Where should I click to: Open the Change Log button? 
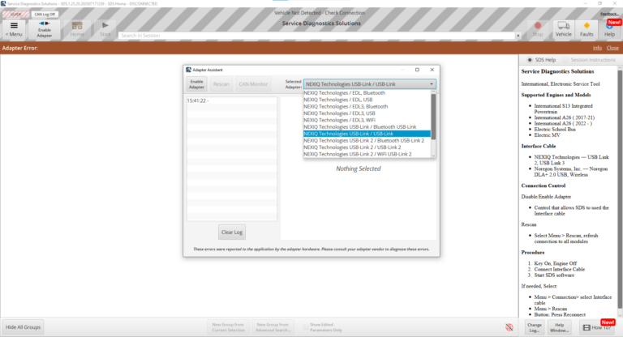click(x=535, y=327)
